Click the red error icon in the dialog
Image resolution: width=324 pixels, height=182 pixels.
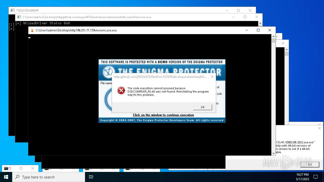pos(121,90)
